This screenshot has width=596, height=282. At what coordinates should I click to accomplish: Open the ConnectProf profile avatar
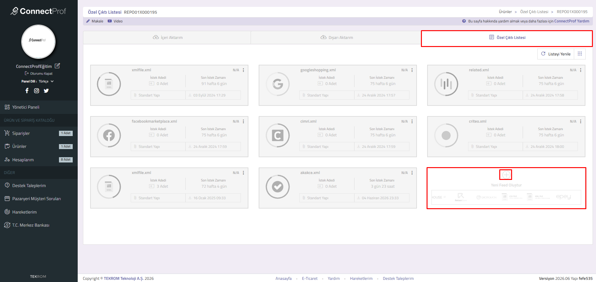point(38,42)
